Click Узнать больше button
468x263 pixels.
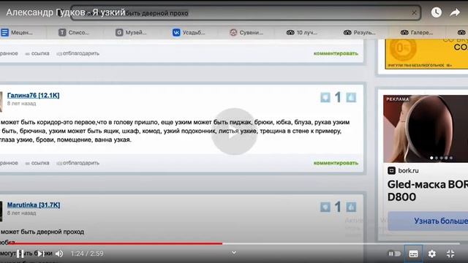coord(428,221)
